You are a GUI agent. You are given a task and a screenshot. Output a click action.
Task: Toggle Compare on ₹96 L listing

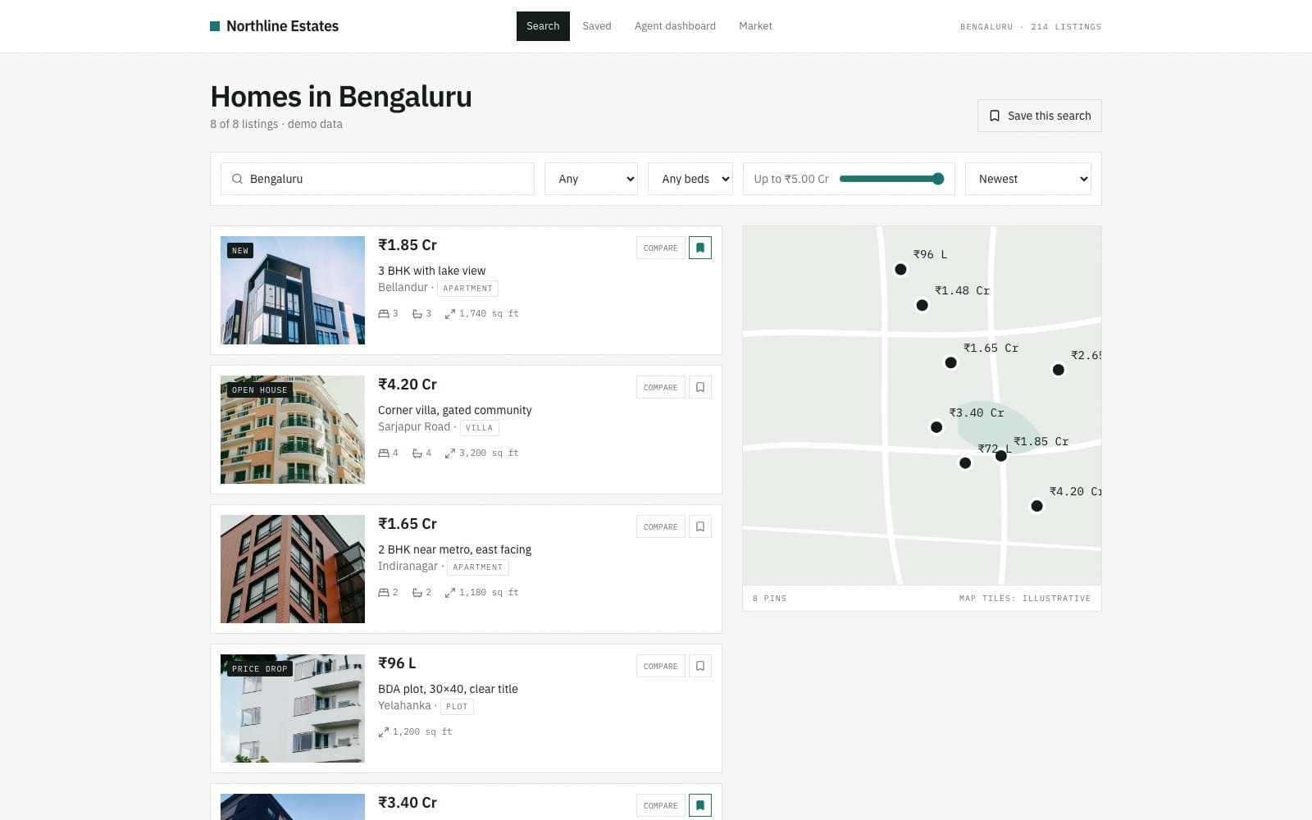click(661, 666)
